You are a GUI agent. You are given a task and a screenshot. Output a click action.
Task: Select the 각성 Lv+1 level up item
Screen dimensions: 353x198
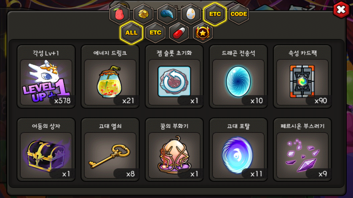(46, 77)
